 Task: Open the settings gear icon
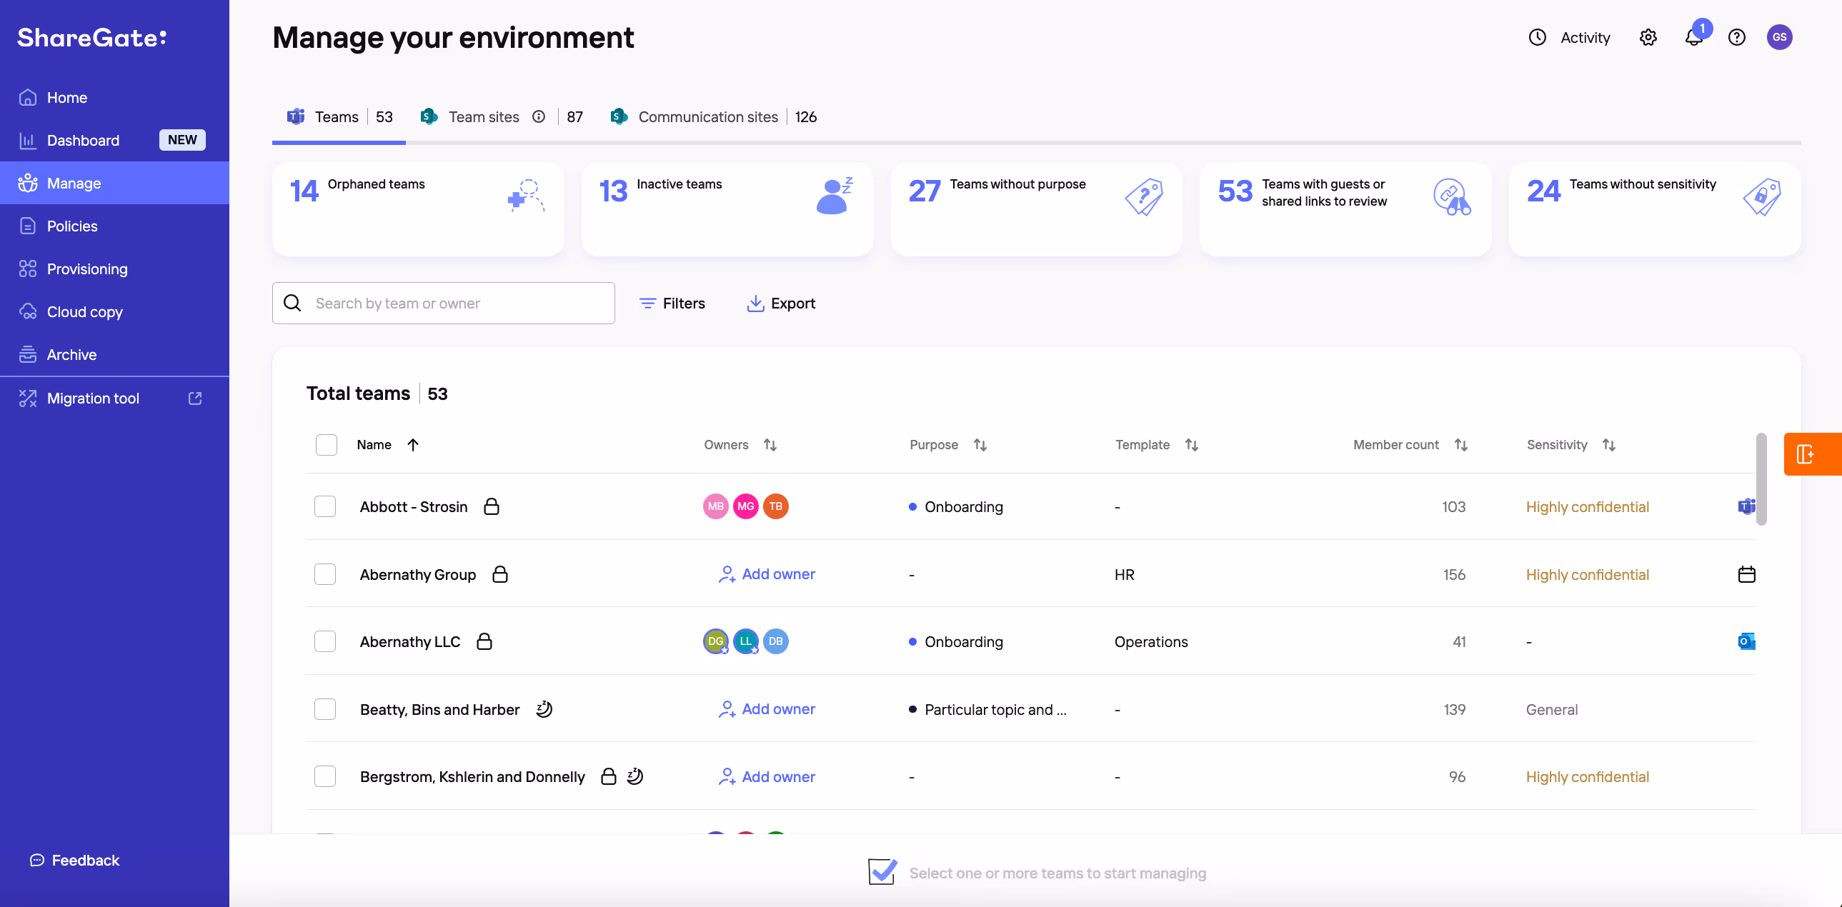pos(1648,37)
